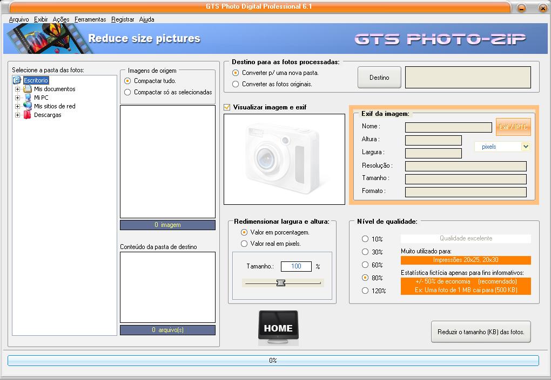Click Reduzir o tamanho (KB) das fotos
This screenshot has width=551, height=380.
point(481,331)
